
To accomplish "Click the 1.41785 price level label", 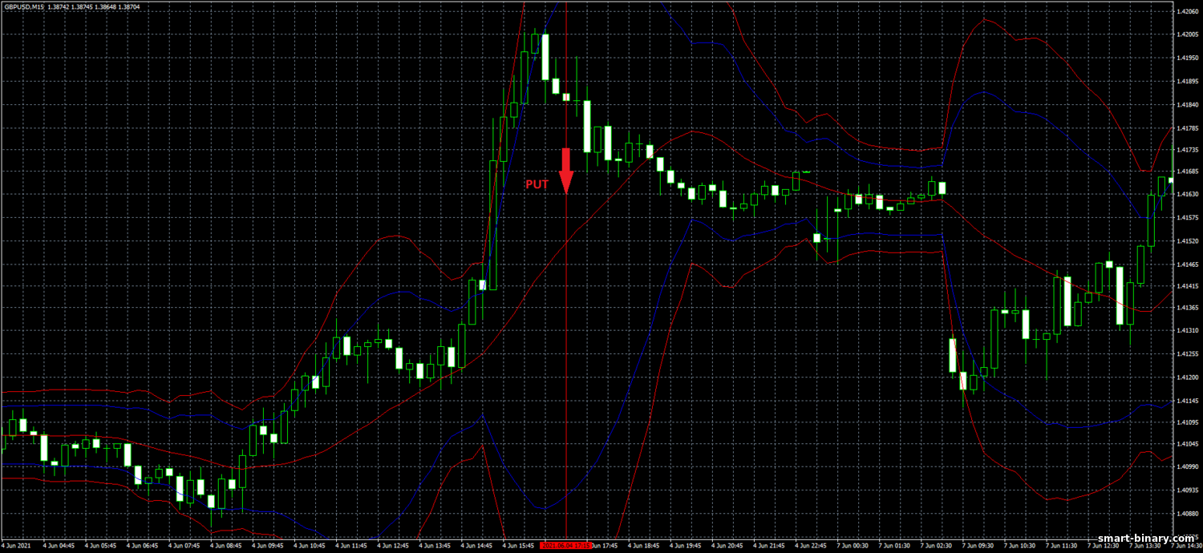I will pyautogui.click(x=1186, y=127).
